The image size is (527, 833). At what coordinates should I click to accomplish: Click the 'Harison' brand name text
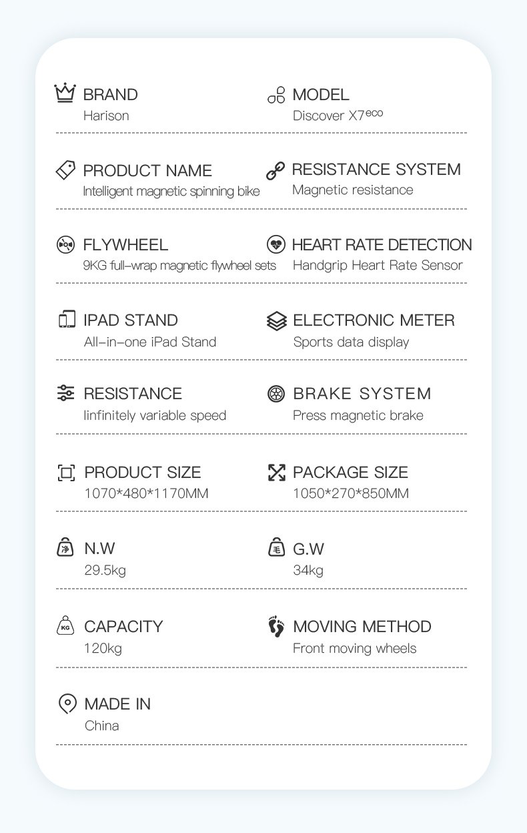pyautogui.click(x=106, y=115)
